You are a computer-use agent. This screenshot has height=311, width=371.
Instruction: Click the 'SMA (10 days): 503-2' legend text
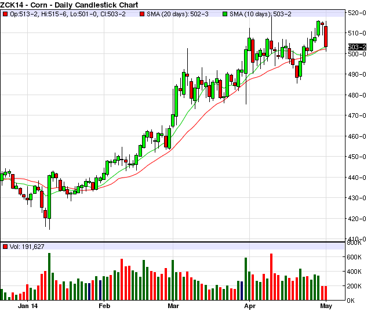tap(260, 14)
